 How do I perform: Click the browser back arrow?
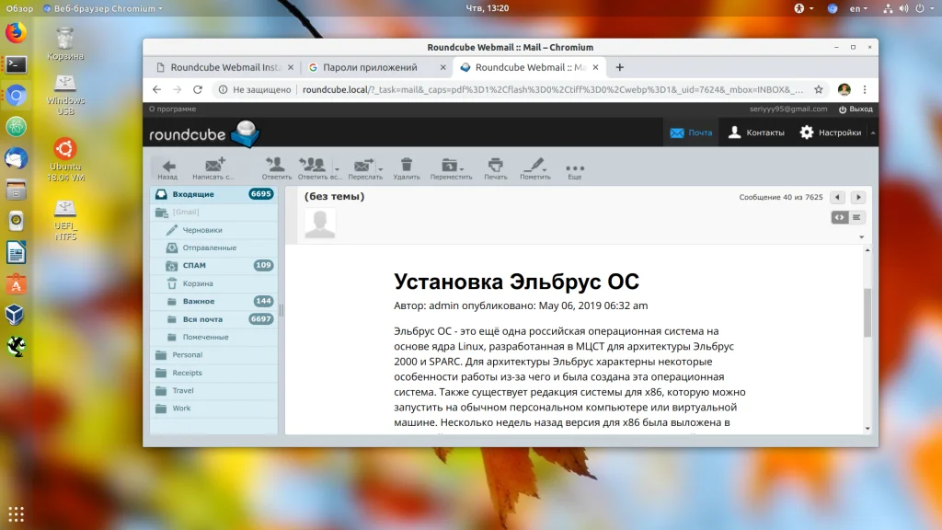pos(156,89)
